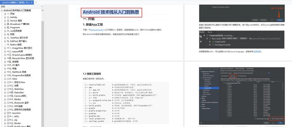The image size is (292, 127).
Task: Jump to 四. Broadcast 广播机制 chapter
Action: (x=18, y=24)
